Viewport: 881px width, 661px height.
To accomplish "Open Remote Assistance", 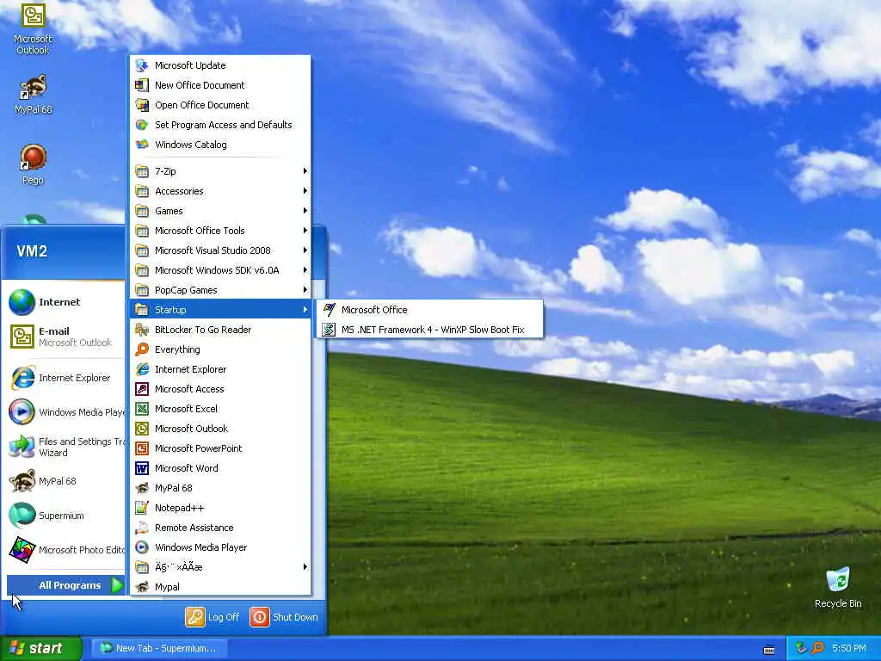I will 220,528.
